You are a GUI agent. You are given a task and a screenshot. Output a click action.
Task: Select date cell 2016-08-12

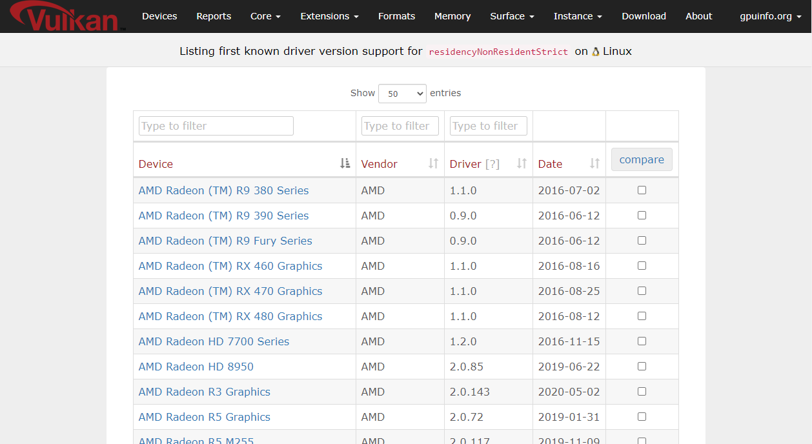coord(569,316)
